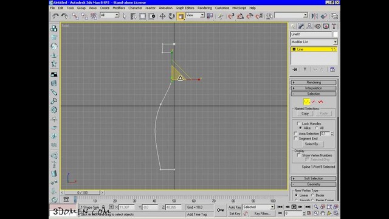The height and width of the screenshot is (219, 389).
Task: Click the Copy named selections button
Action: coord(305,114)
